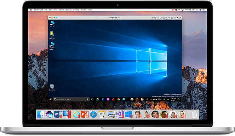This screenshot has height=136, width=235.
Task: Open the Edit menu
Action: point(50,10)
